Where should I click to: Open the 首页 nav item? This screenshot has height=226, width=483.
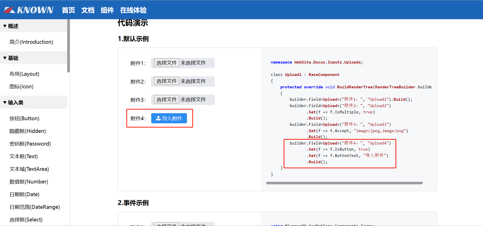coord(68,10)
